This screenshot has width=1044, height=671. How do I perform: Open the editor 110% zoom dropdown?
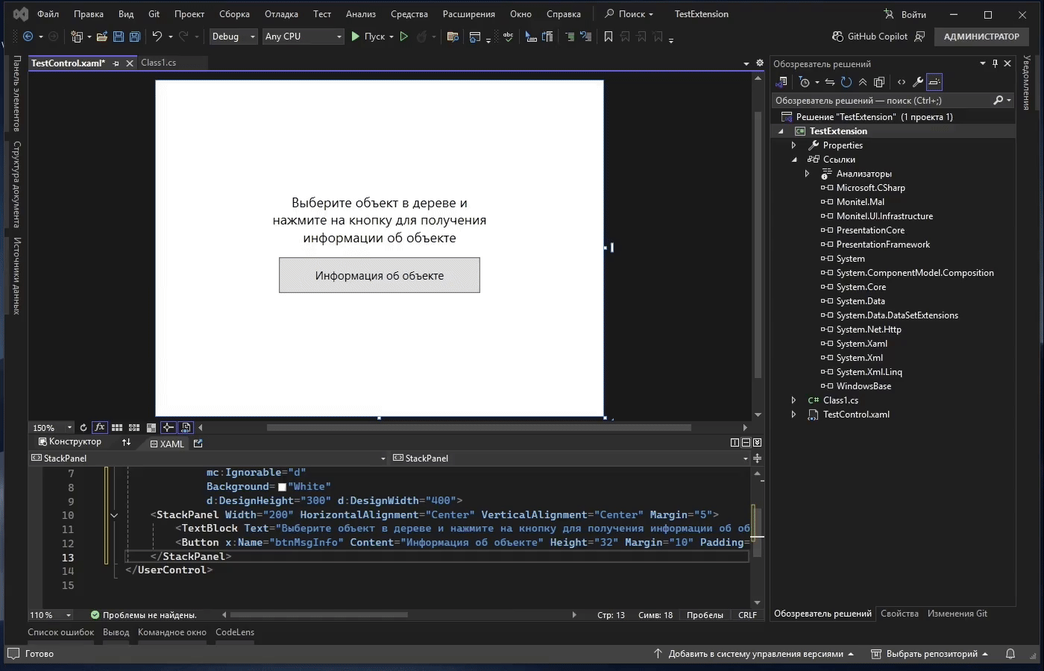tap(50, 615)
